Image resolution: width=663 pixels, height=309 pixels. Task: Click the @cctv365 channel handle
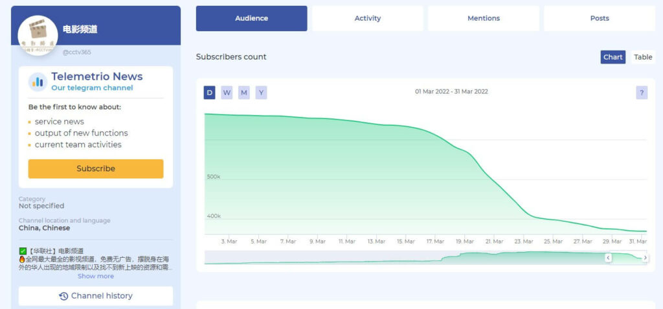tap(76, 52)
